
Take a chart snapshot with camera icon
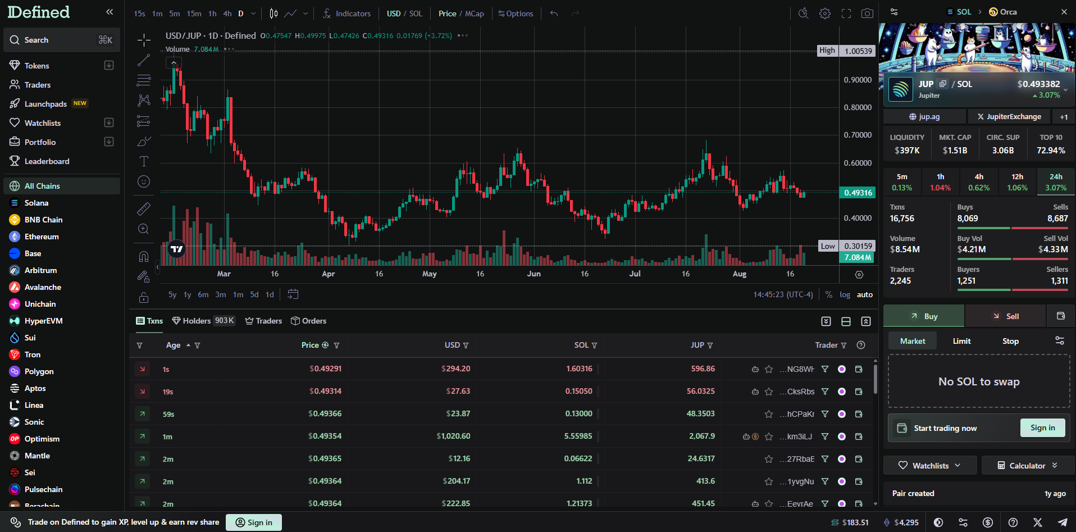pyautogui.click(x=867, y=13)
